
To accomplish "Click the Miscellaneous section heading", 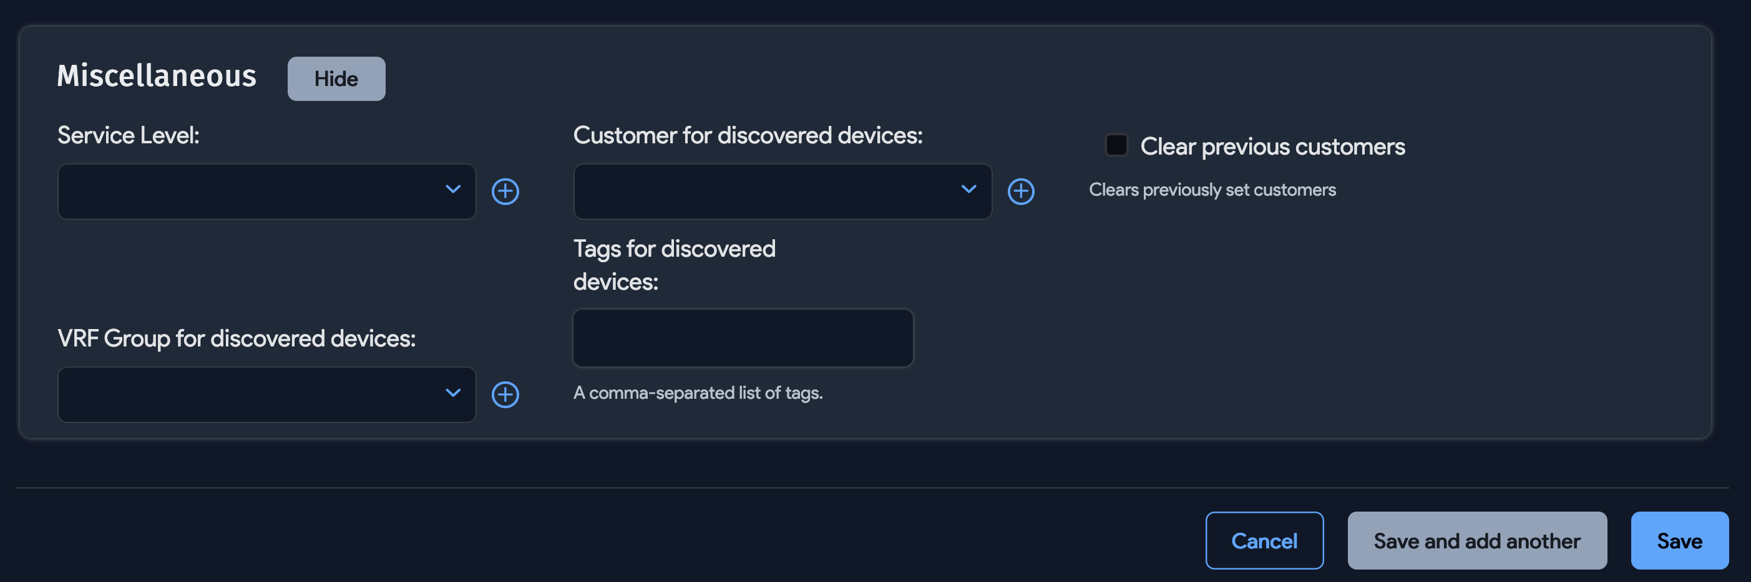I will pos(157,76).
